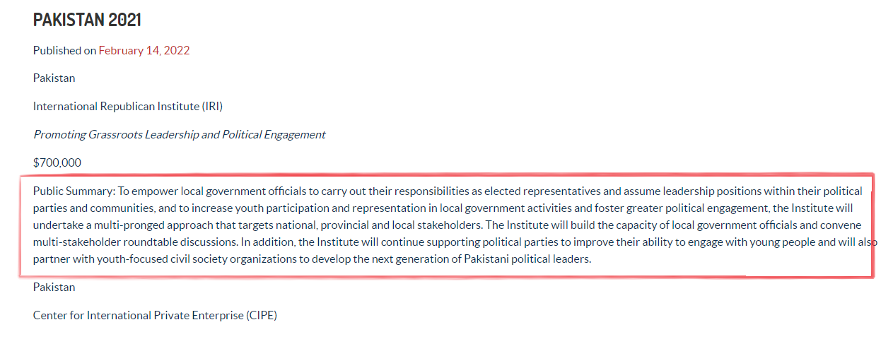893x356 pixels.
Task: Click the $700,000 grant amount
Action: pos(57,162)
